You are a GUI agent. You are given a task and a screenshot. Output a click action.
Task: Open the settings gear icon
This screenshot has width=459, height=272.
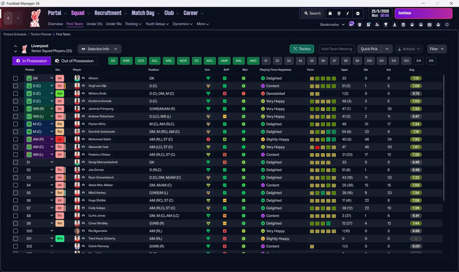click(x=358, y=13)
